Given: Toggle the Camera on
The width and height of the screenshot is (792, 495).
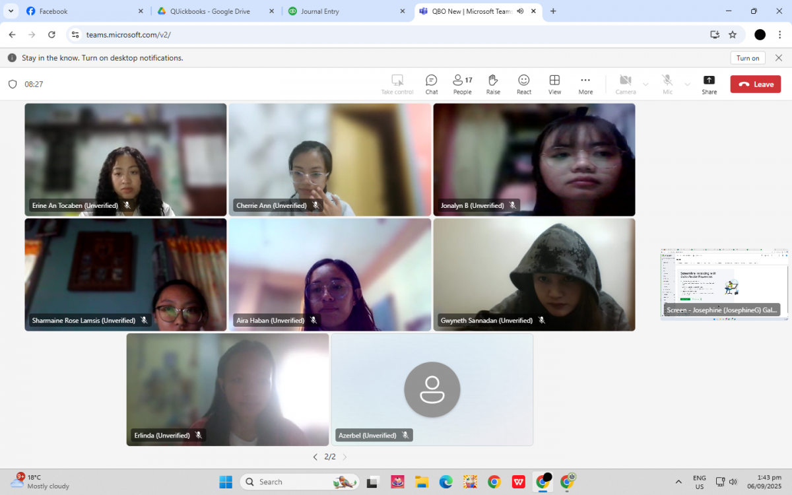Looking at the screenshot, I should coord(625,84).
